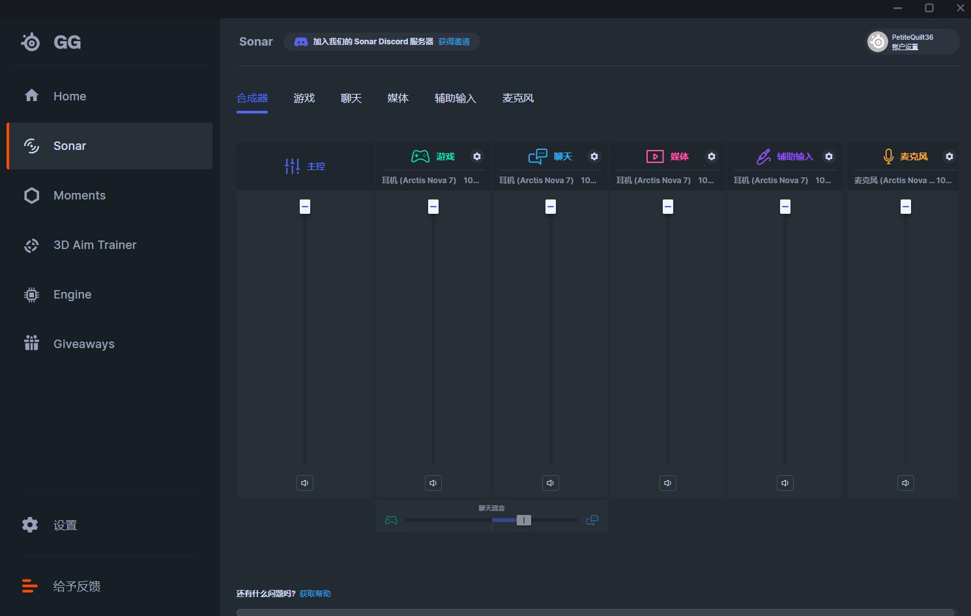Click the 获取帮助 help link

(315, 594)
